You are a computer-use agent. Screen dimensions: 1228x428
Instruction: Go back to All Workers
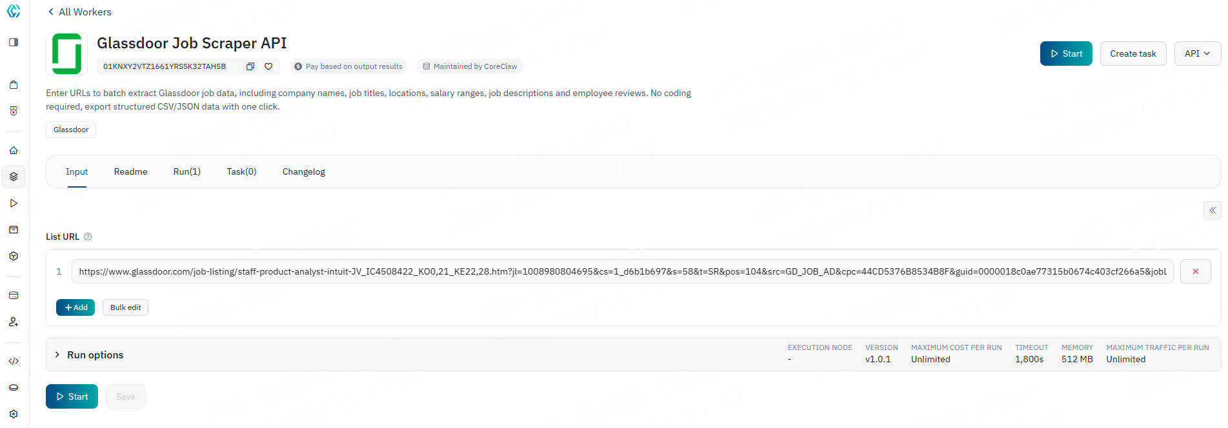pyautogui.click(x=79, y=12)
